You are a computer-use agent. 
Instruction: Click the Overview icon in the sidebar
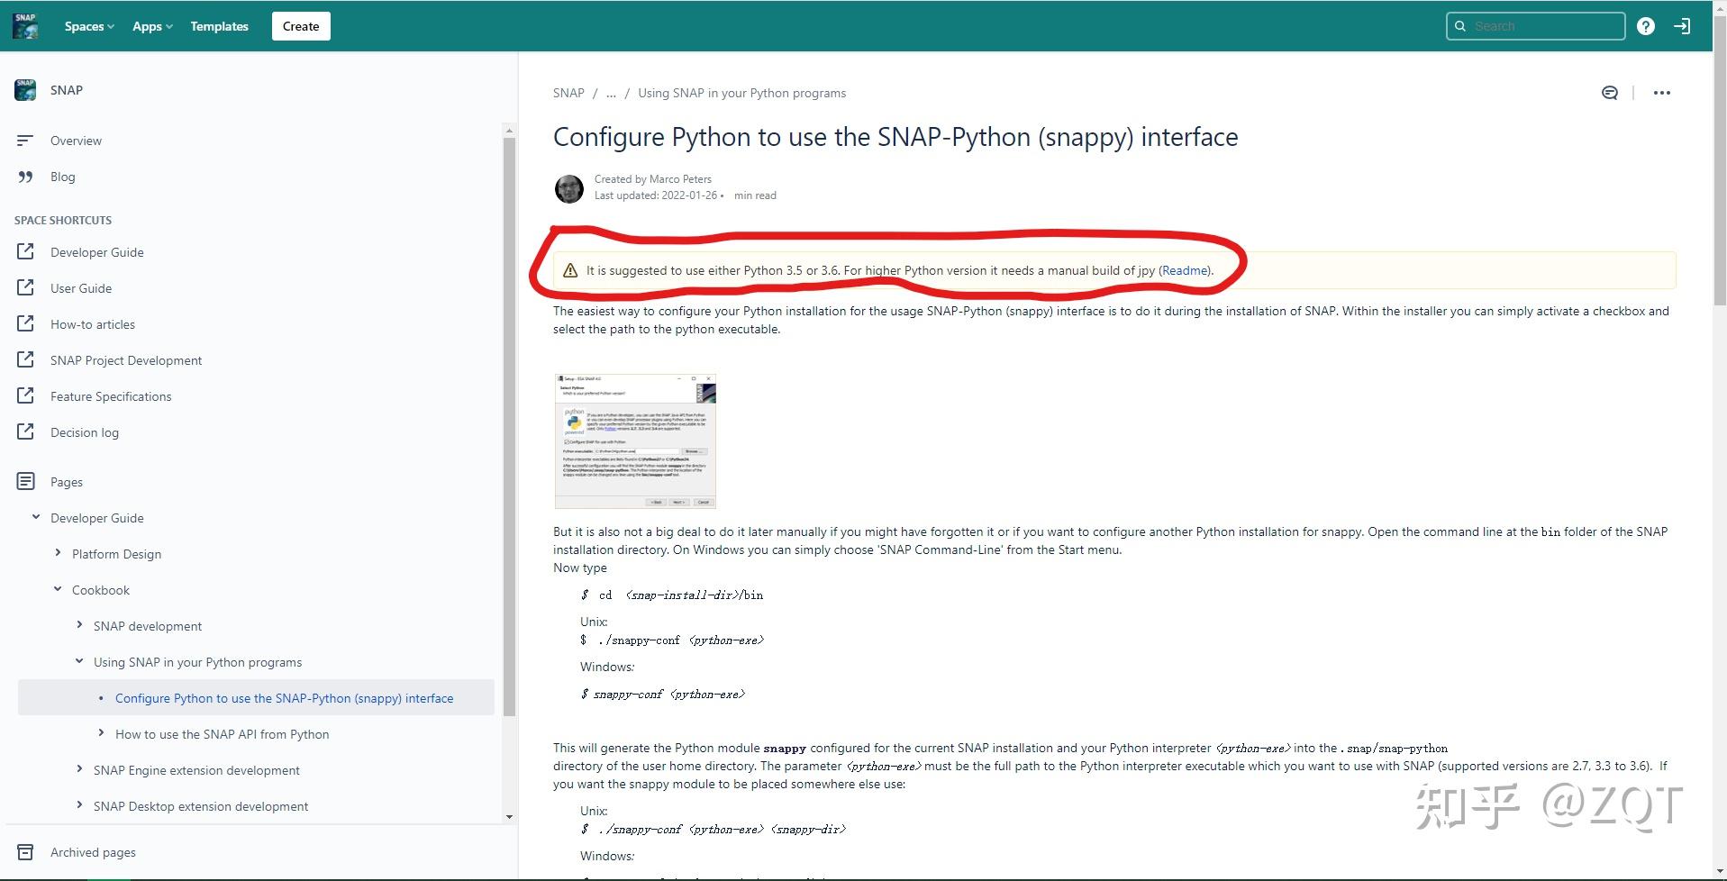[x=25, y=140]
